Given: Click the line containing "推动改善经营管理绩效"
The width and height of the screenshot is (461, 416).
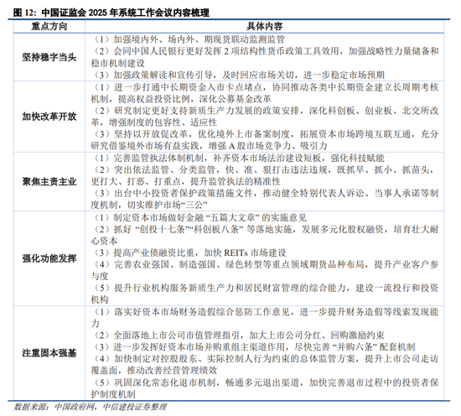Looking at the screenshot, I should pyautogui.click(x=154, y=371).
